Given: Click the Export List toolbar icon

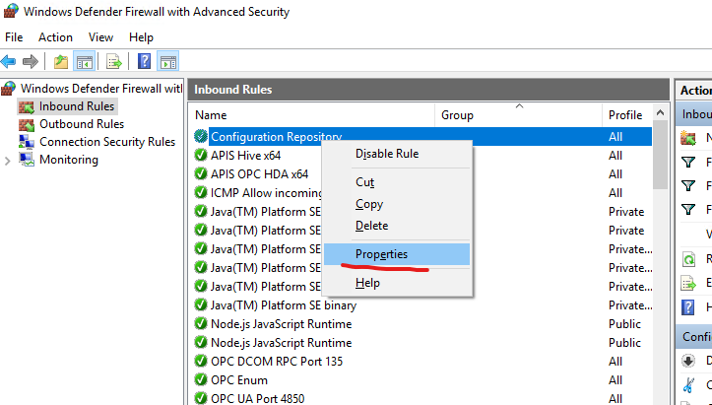Looking at the screenshot, I should click(x=114, y=61).
